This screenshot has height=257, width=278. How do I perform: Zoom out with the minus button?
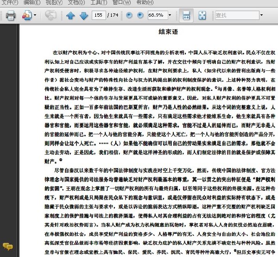pyautogui.click(x=129, y=15)
